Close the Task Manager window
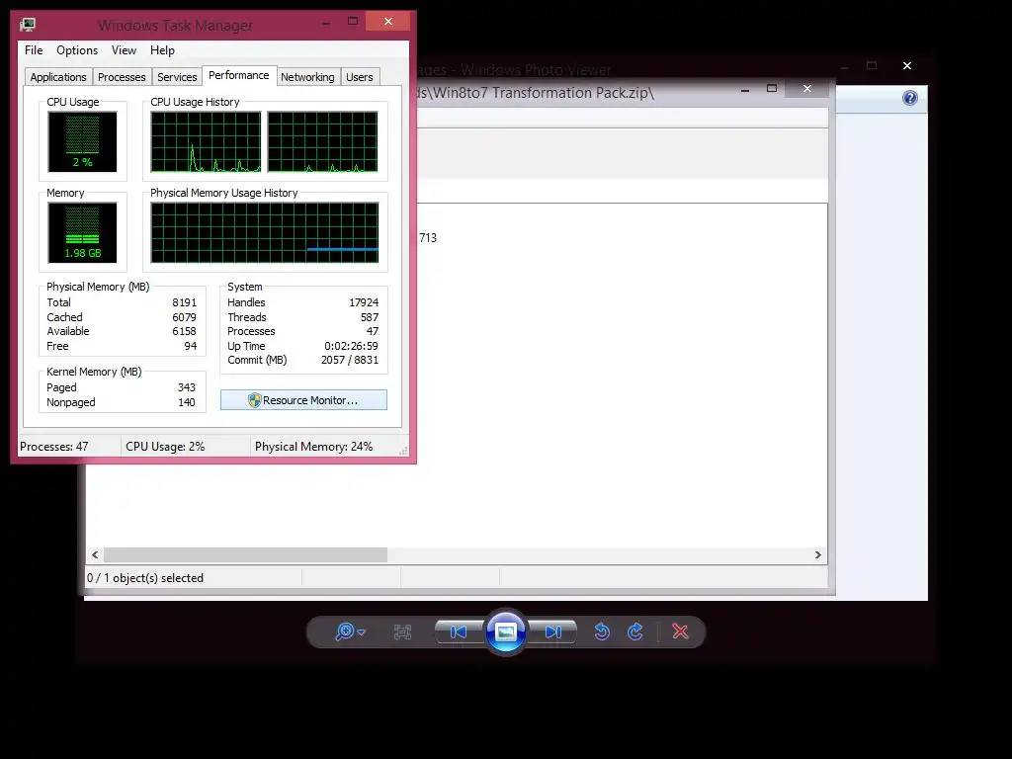The height and width of the screenshot is (759, 1012). (387, 22)
